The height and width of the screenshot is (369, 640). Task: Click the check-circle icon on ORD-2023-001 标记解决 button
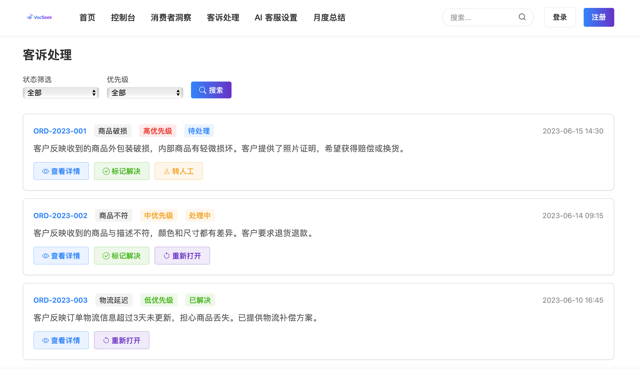(x=106, y=171)
